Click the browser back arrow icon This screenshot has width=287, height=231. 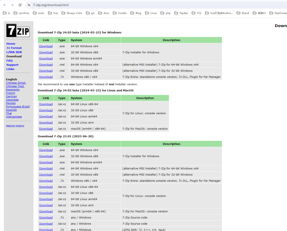tap(5, 5)
